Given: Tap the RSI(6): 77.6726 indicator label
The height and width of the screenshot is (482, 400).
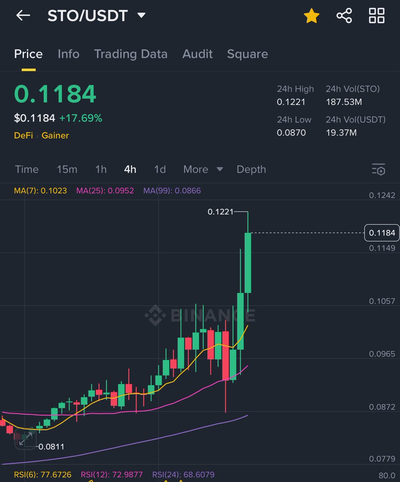Looking at the screenshot, I should point(43,475).
